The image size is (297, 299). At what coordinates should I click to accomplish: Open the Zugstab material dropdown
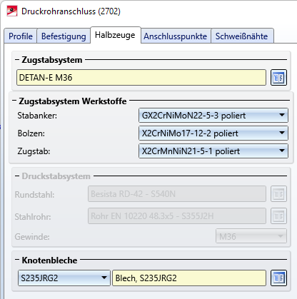pos(213,151)
